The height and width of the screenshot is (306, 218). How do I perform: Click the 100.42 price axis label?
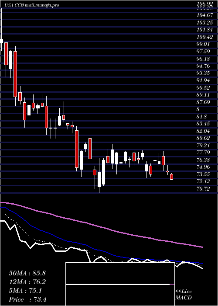pos(204,37)
